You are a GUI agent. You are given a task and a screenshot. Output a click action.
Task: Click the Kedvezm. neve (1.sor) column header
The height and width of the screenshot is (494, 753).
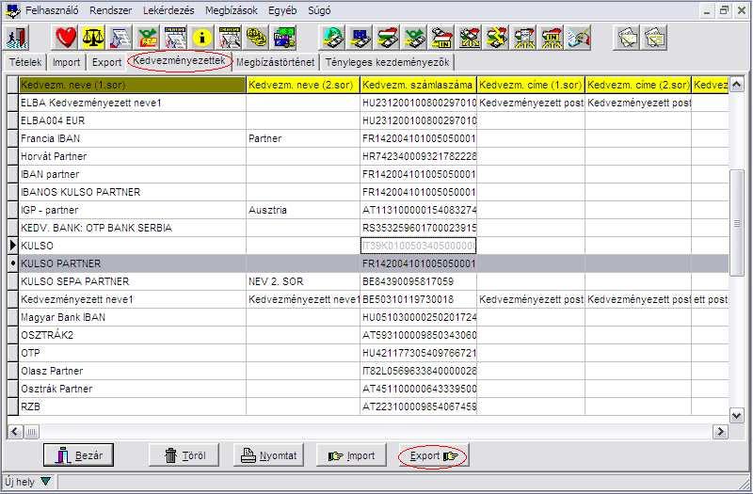pyautogui.click(x=133, y=85)
